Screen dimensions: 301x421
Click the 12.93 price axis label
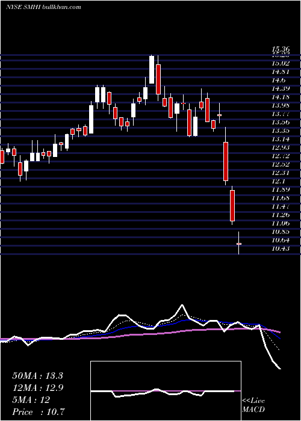tap(281, 148)
